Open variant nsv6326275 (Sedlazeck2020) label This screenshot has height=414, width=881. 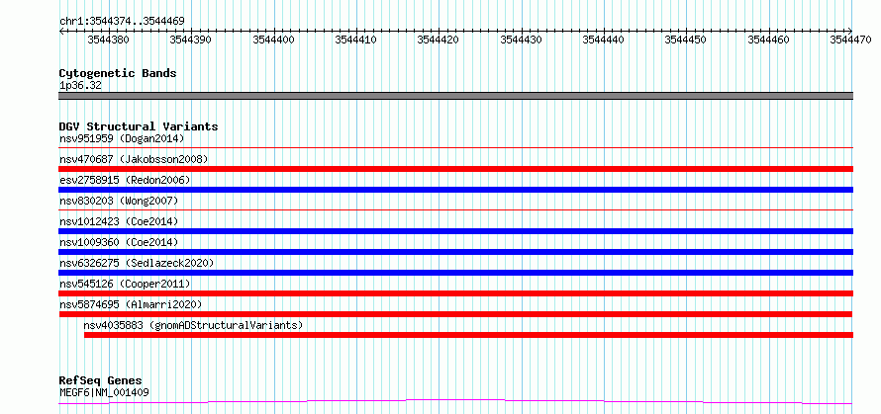tap(137, 263)
